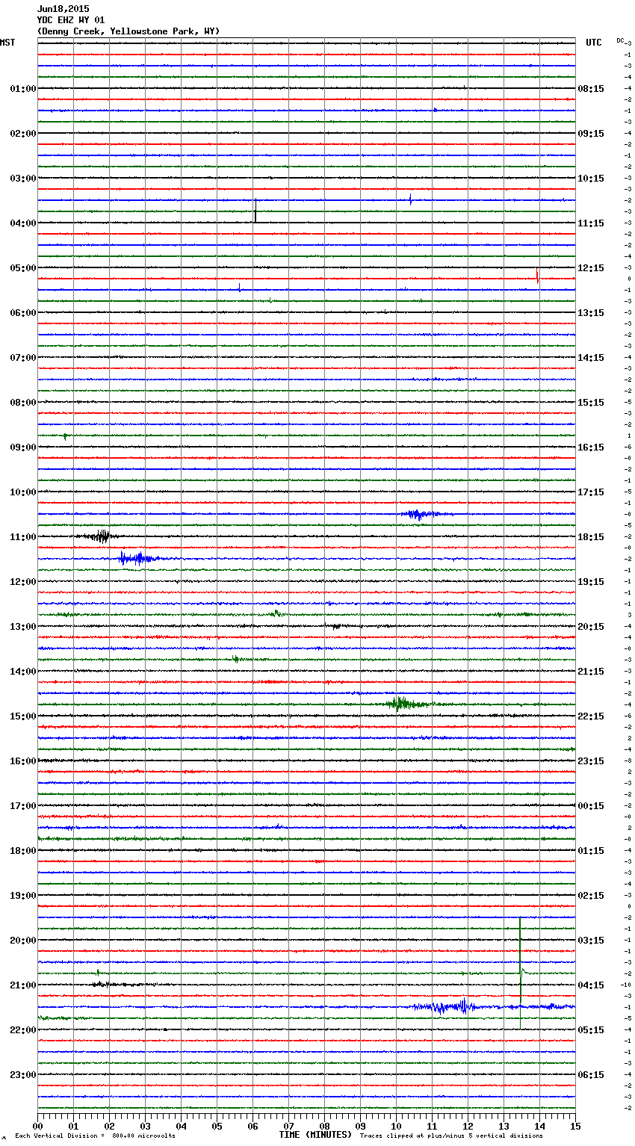The image size is (635, 1146).
Task: Click the 04:15 UTC time label
Action: click(591, 985)
